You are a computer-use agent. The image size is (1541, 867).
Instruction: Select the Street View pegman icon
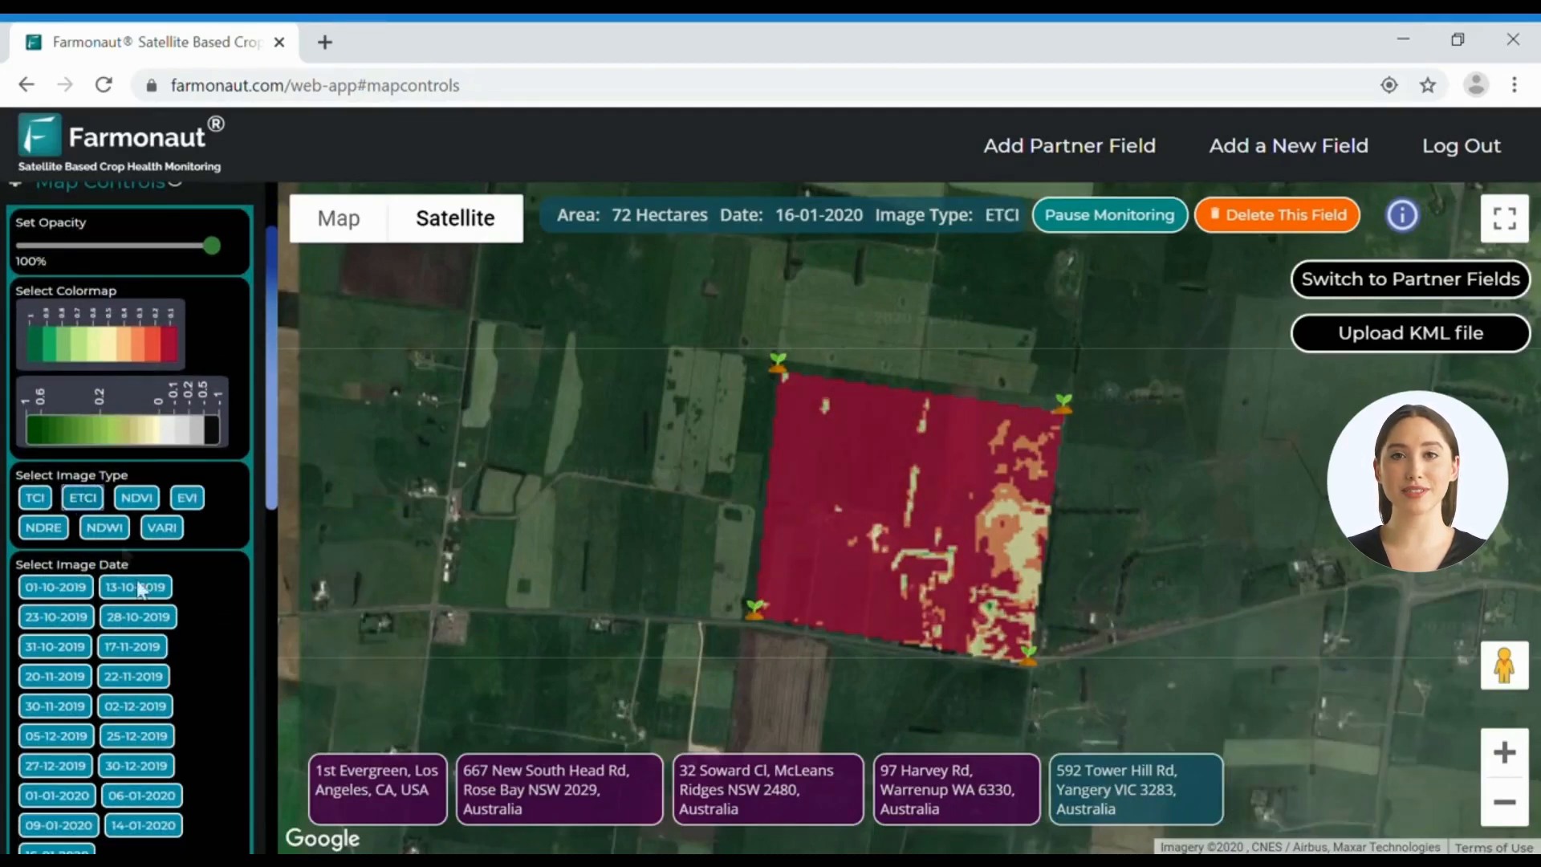tap(1504, 666)
